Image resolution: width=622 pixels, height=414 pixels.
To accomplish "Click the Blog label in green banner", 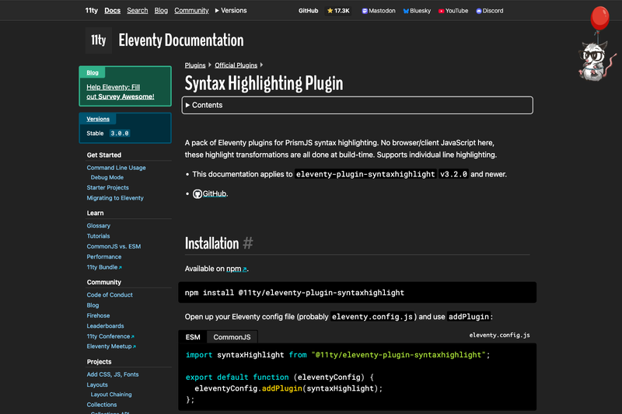I will pyautogui.click(x=93, y=72).
